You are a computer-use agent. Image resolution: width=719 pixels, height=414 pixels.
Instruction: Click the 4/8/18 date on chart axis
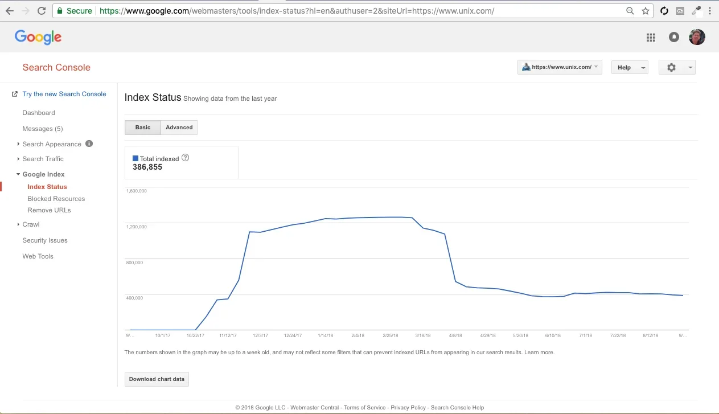(455, 336)
